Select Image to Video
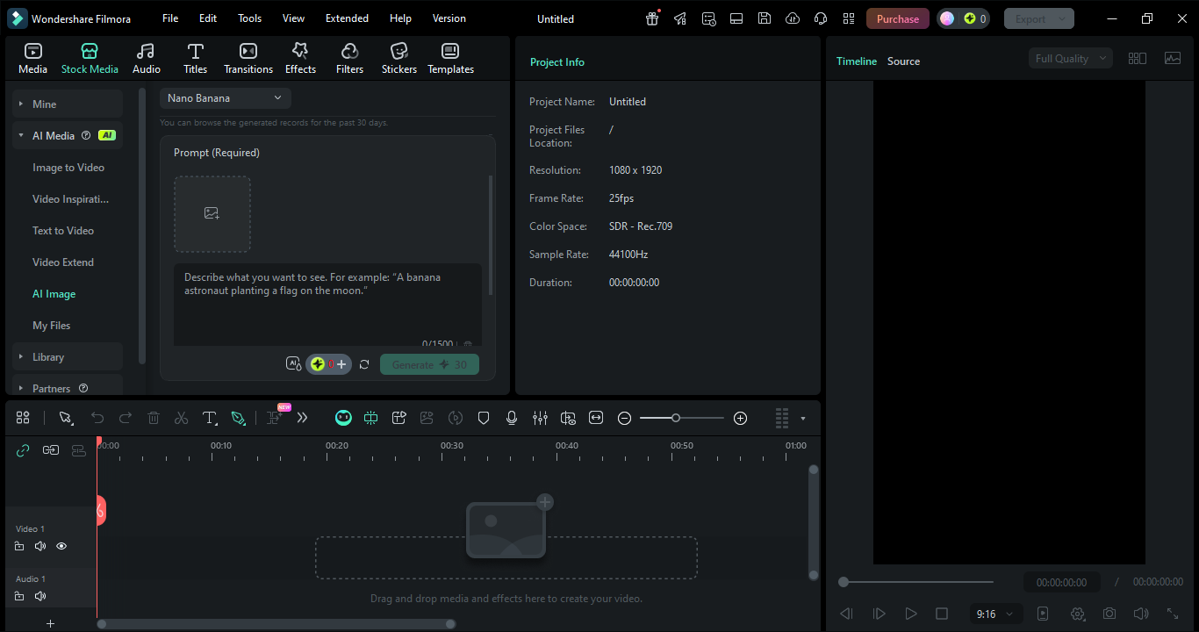 (x=68, y=167)
